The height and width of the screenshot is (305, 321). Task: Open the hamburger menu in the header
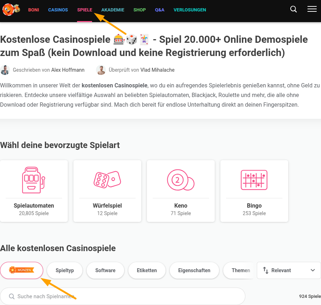312,9
